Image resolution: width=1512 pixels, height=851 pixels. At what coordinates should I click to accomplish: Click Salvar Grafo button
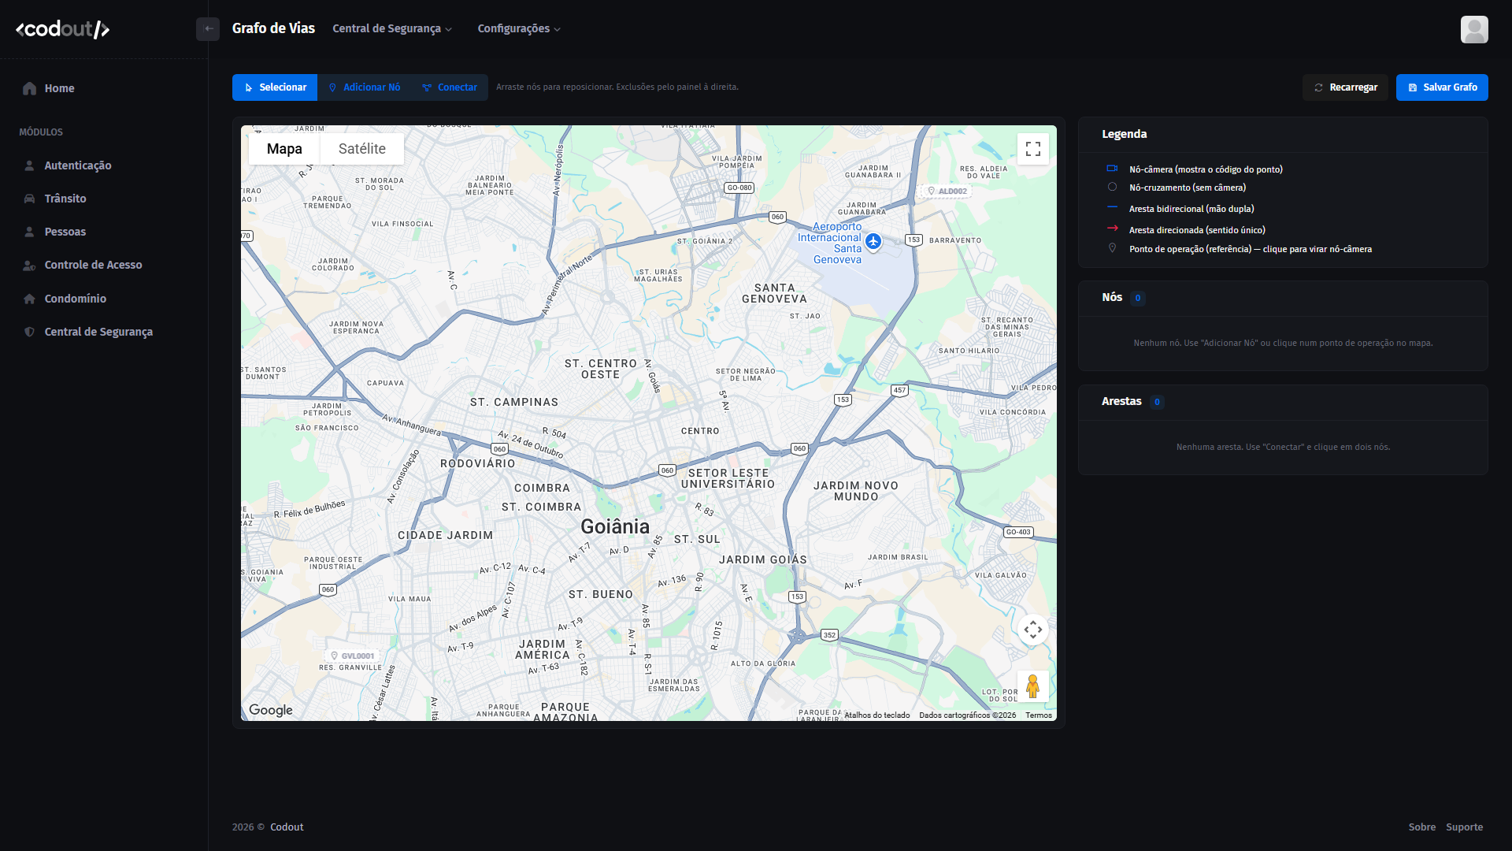pyautogui.click(x=1442, y=87)
